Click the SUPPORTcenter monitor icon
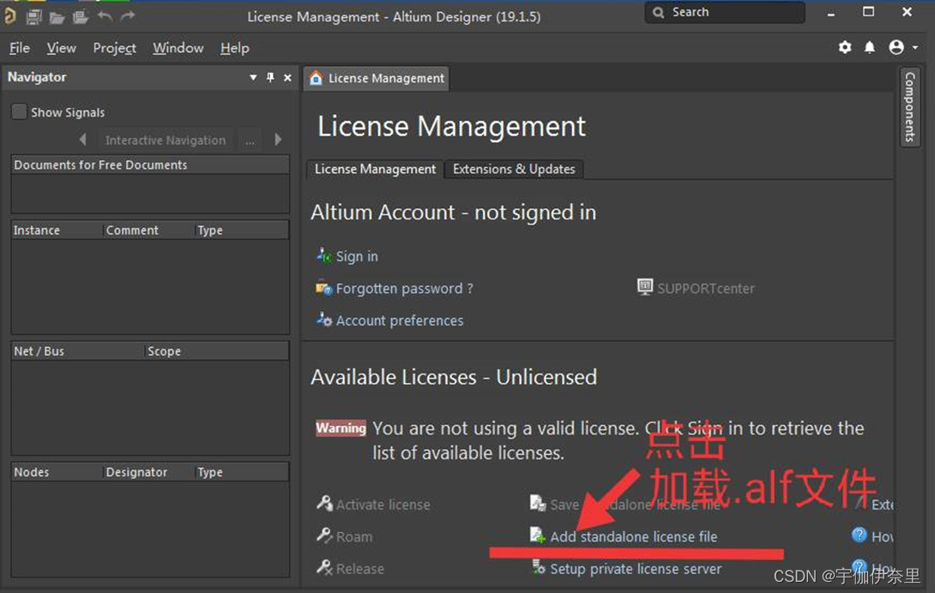Image resolution: width=935 pixels, height=593 pixels. (644, 287)
